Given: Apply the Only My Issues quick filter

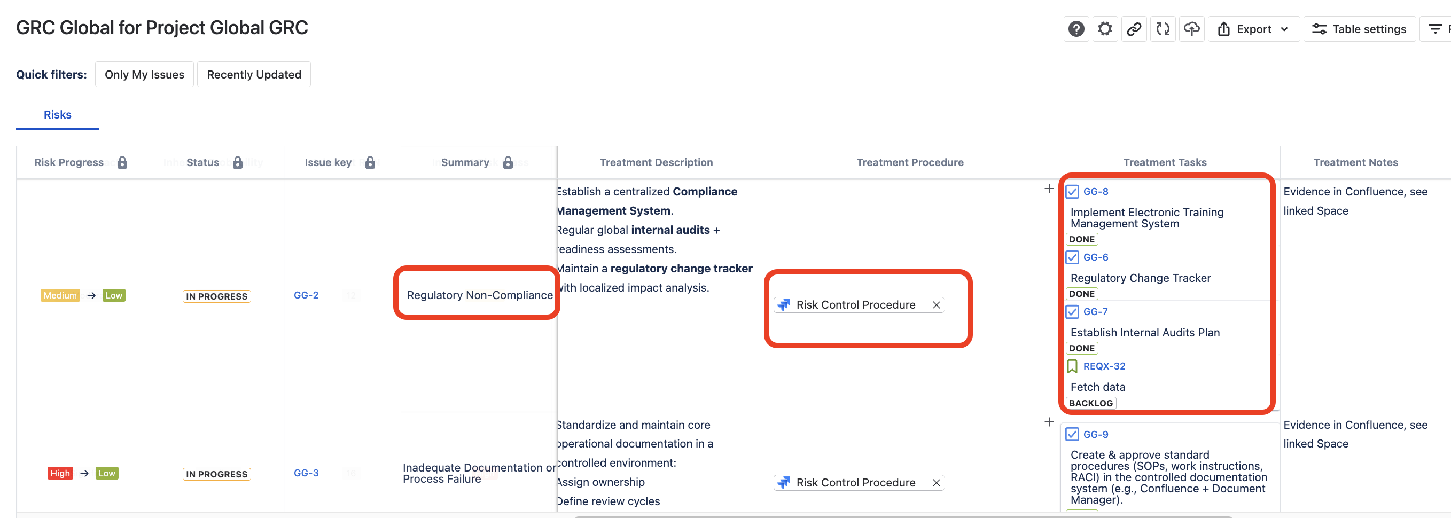Looking at the screenshot, I should pos(144,75).
